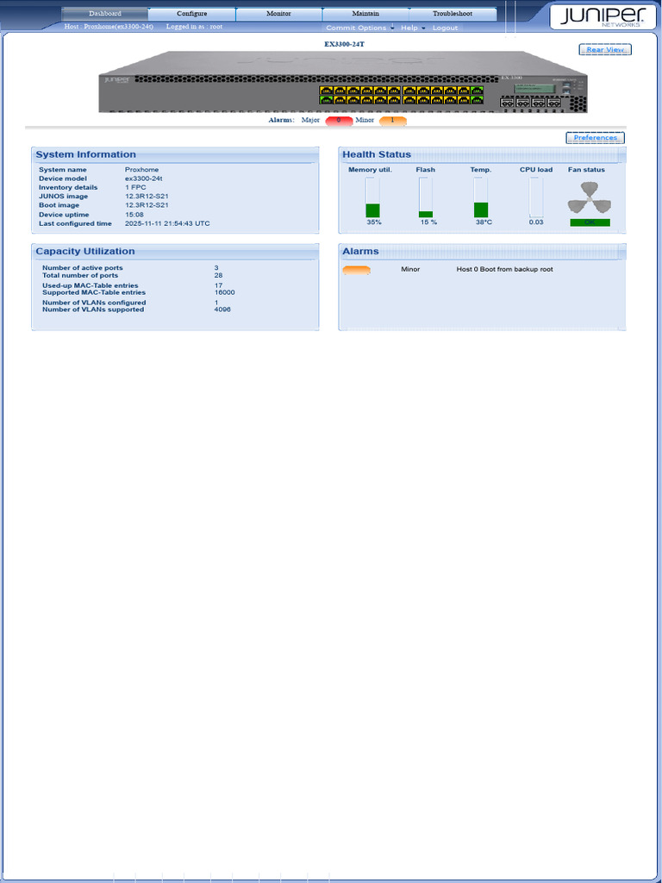Click the inventory details value 1 FPC

pyautogui.click(x=135, y=187)
